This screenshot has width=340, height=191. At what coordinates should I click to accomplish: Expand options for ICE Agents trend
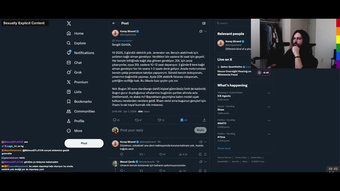tap(269, 93)
